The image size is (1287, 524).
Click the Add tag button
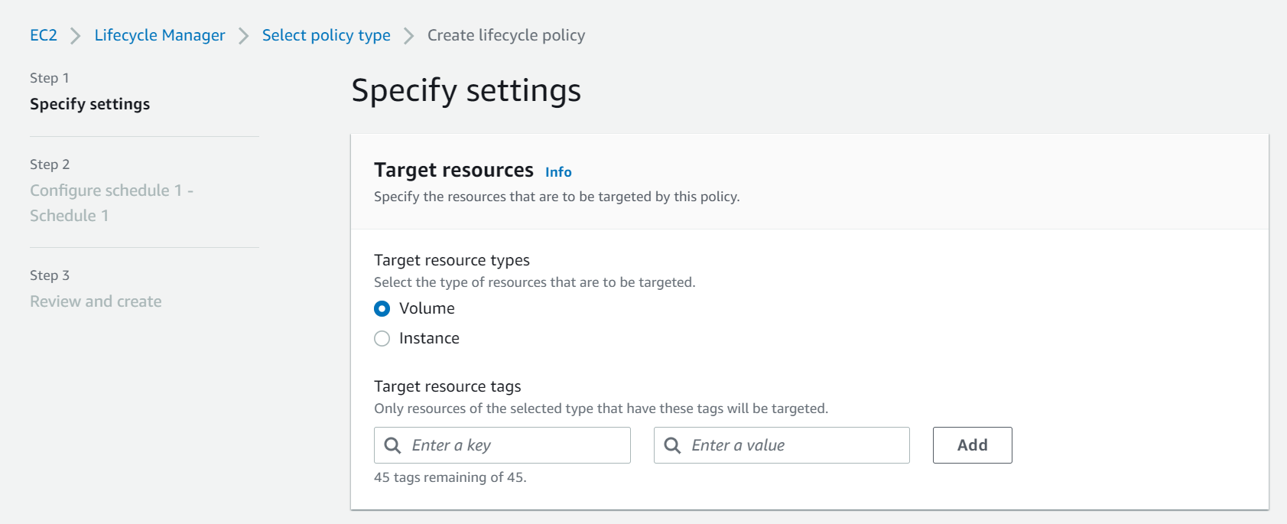pos(973,445)
